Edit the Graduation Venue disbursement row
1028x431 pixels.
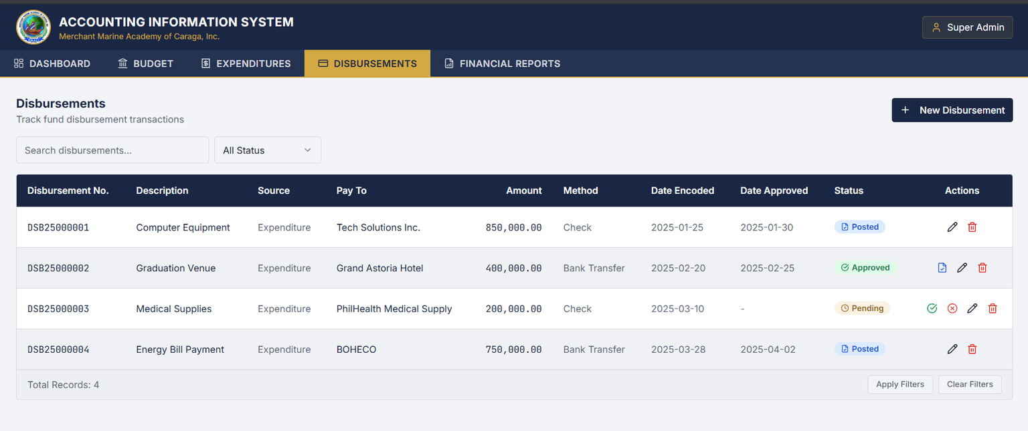point(962,268)
